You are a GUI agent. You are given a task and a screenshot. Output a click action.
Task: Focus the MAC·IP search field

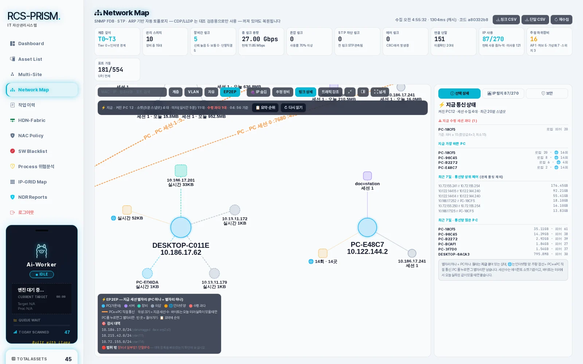[x=132, y=92]
